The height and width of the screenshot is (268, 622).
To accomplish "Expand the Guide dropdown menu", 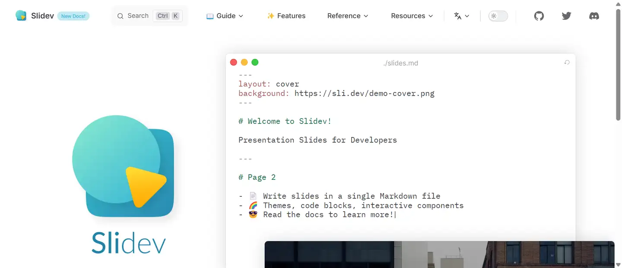I will (225, 16).
